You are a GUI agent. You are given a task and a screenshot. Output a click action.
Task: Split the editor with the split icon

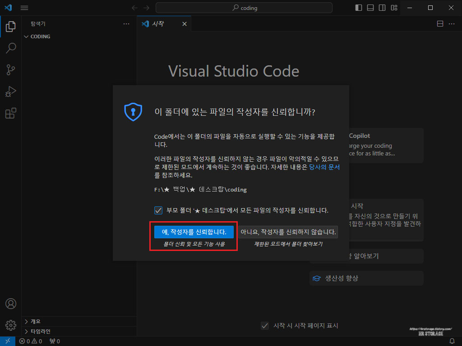point(440,24)
